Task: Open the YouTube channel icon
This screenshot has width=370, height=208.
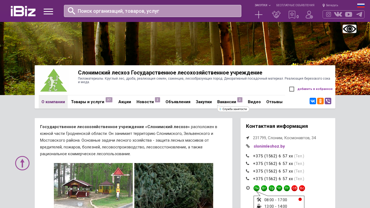Action: coord(349,14)
